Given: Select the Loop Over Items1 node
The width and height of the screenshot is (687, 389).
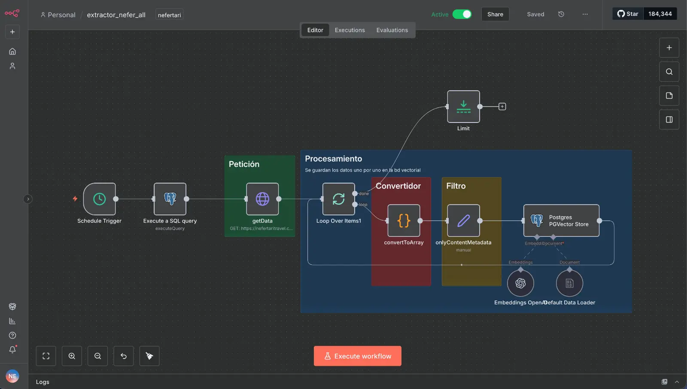Looking at the screenshot, I should [x=338, y=199].
